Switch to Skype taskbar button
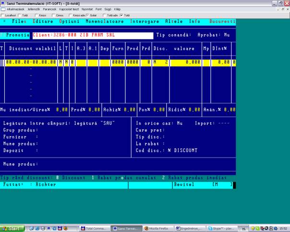The height and width of the screenshot is (232, 290). coord(222,229)
